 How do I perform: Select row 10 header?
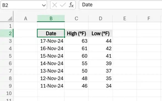pyautogui.click(x=7, y=93)
